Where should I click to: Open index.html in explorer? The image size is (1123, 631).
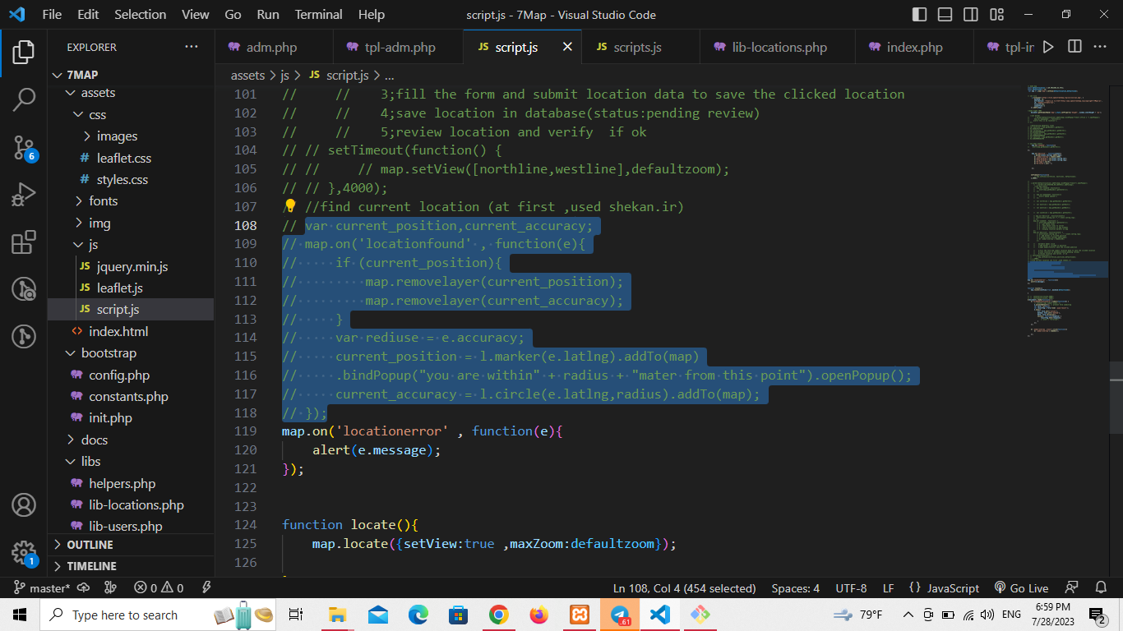click(132, 331)
